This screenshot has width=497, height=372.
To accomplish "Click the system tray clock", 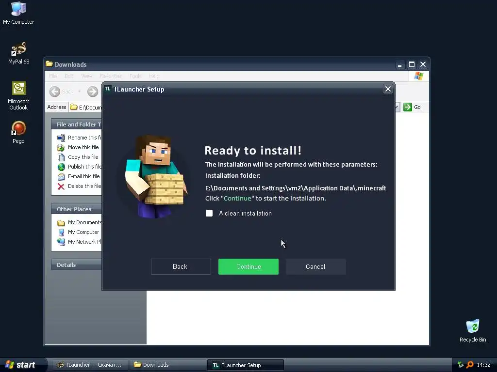I will [483, 365].
